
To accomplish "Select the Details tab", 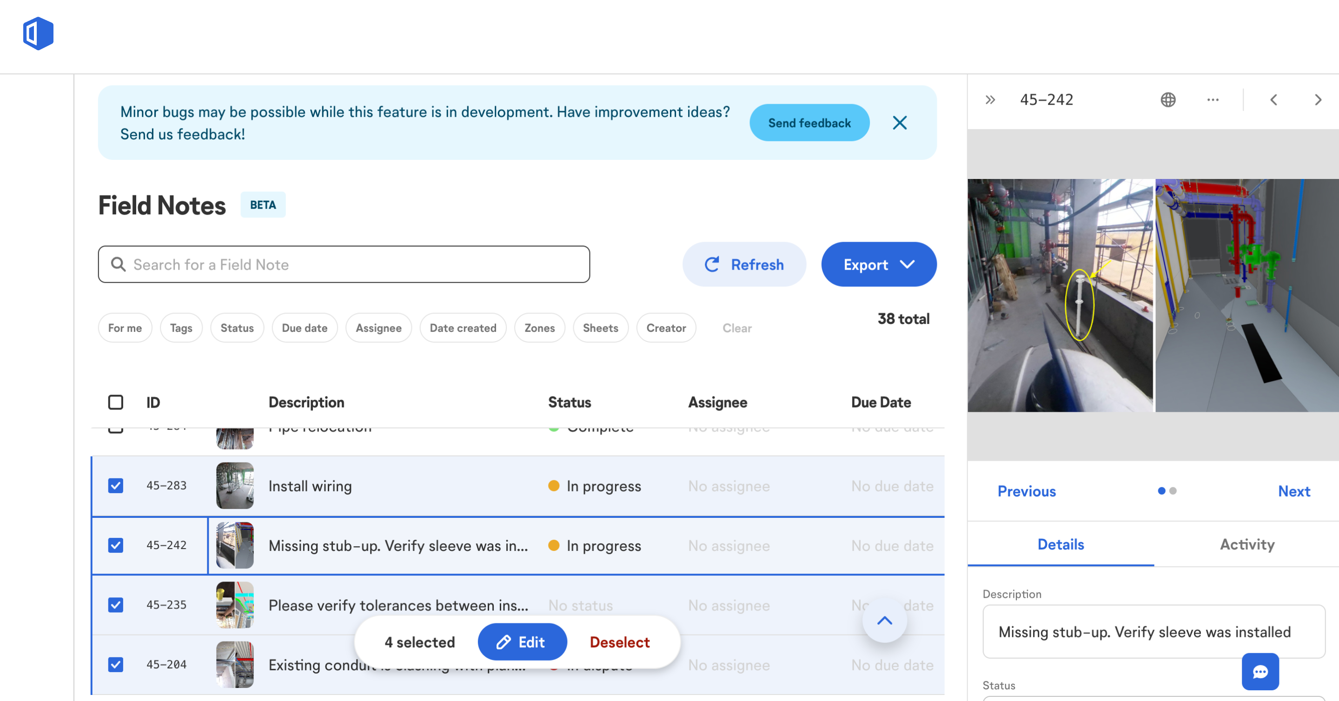I will 1061,544.
